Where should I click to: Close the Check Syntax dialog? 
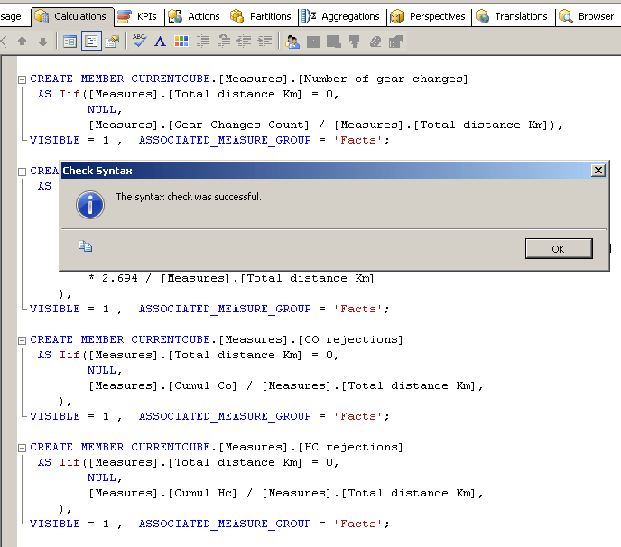click(x=598, y=171)
